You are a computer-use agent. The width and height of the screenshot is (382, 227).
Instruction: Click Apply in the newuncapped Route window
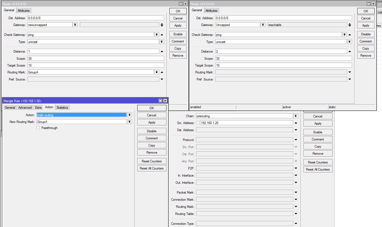click(x=178, y=25)
